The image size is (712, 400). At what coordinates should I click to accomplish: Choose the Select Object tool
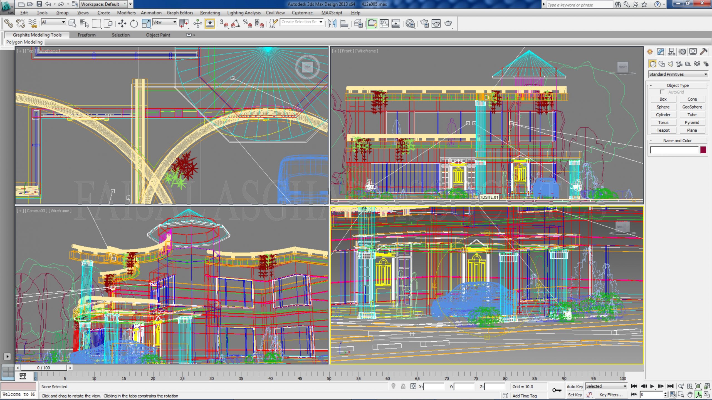click(72, 24)
